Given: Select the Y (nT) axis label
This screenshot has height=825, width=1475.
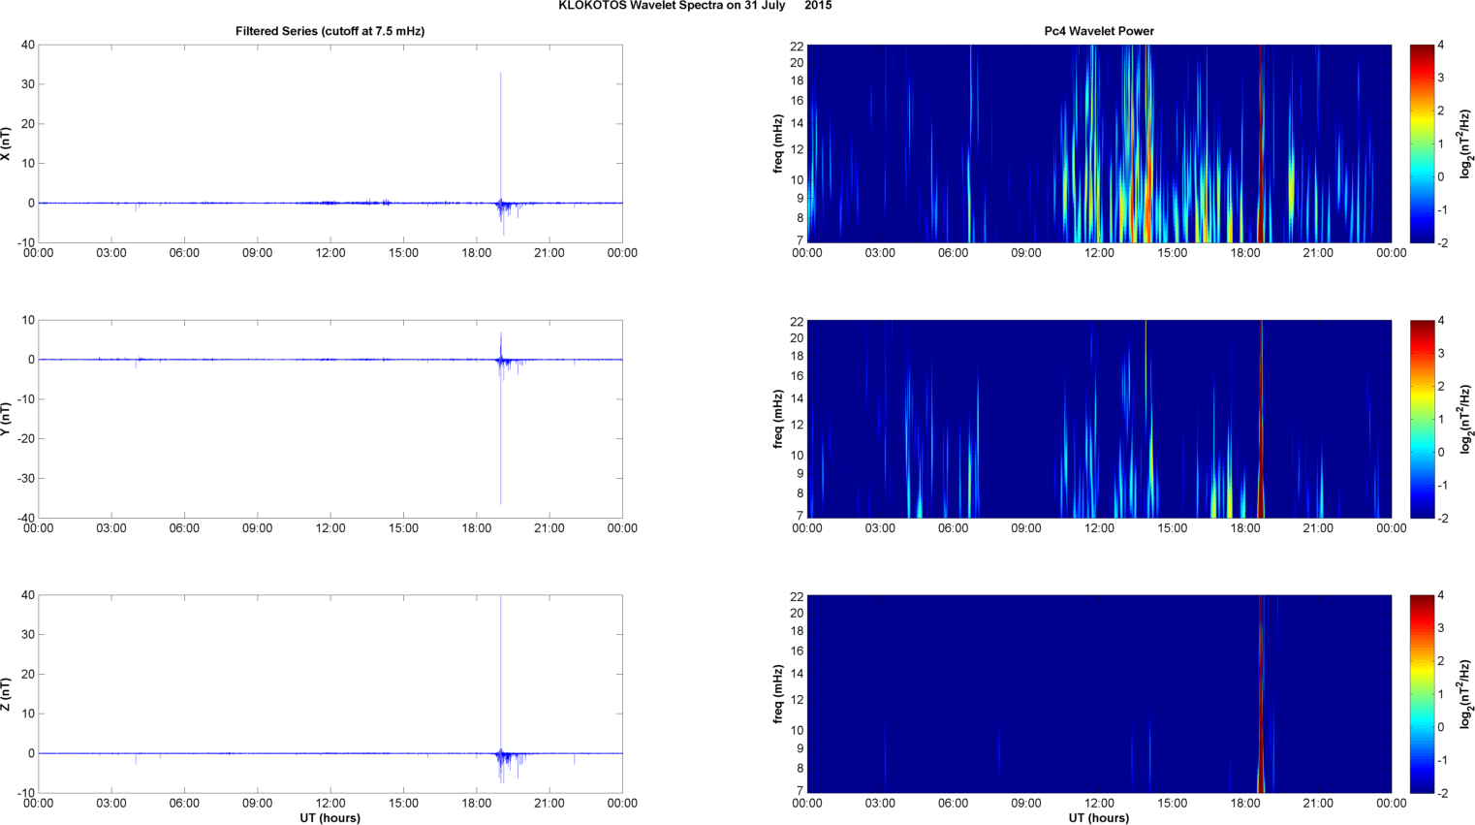Looking at the screenshot, I should 6,419.
